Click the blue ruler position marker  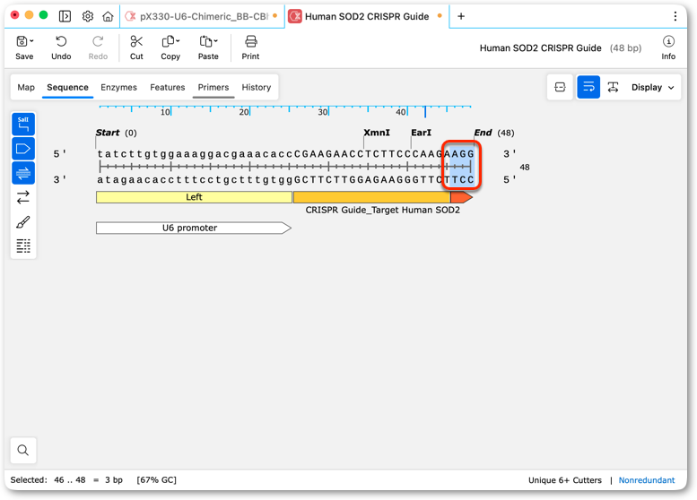425,111
